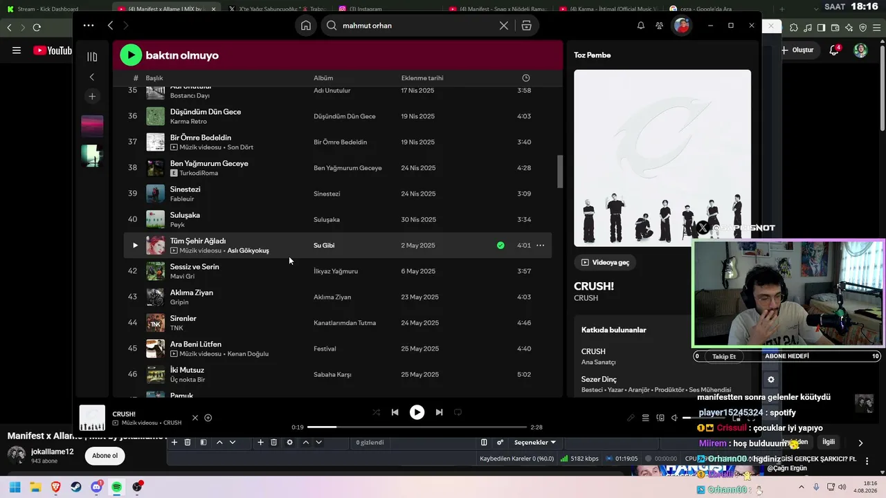Open Spotify notifications bell
Viewport: 886px width, 498px height.
click(641, 26)
